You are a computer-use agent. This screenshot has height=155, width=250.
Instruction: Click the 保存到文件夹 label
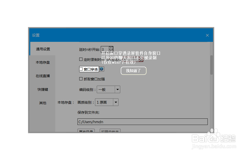coord(88,112)
